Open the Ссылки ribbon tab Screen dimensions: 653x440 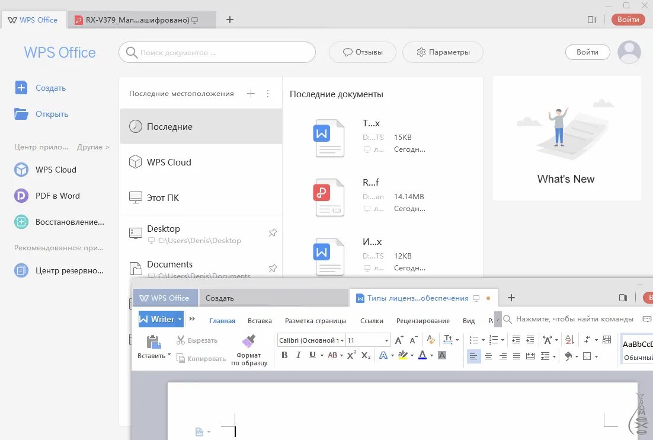coord(372,320)
